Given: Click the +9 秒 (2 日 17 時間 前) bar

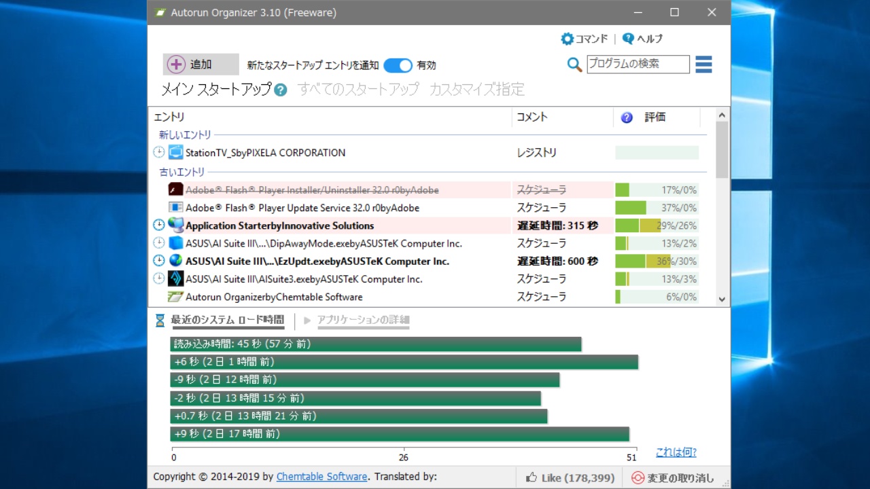Looking at the screenshot, I should (400, 434).
